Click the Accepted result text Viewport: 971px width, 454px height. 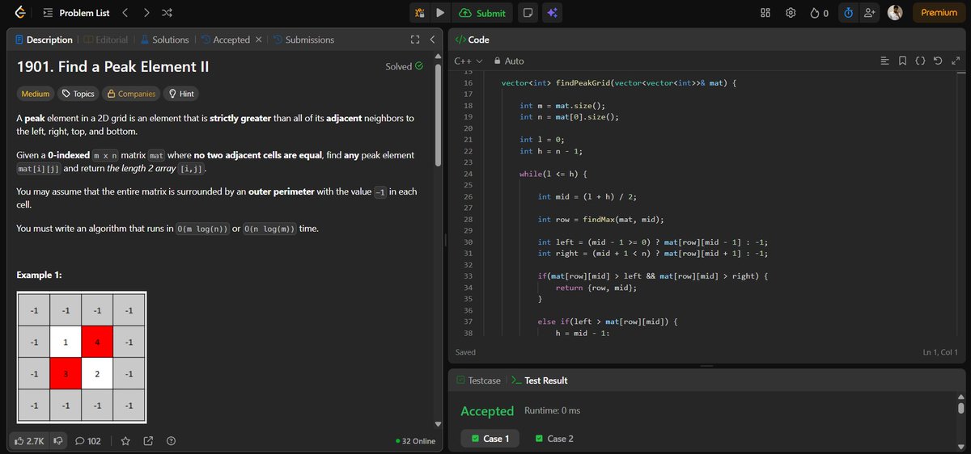(x=487, y=411)
